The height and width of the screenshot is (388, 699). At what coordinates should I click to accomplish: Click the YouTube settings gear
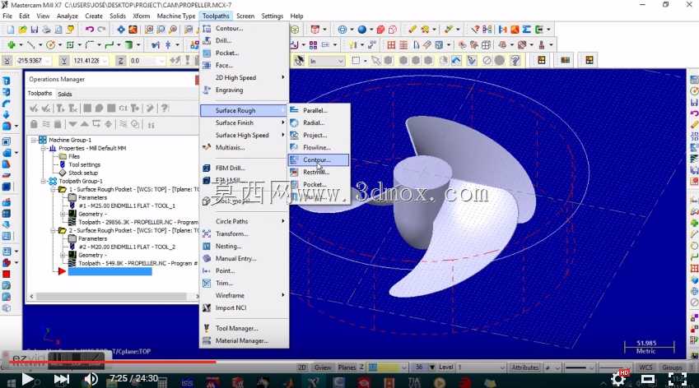click(x=617, y=379)
